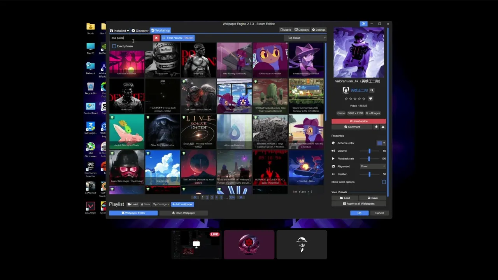Screen dimensions: 498x280
Task: Open the Displays overview
Action: pyautogui.click(x=302, y=30)
